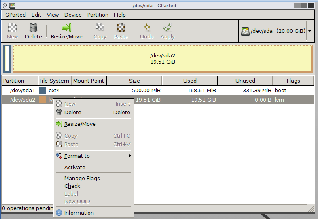
Task: Select the /dev/sda2 partition name
Action: [23, 100]
